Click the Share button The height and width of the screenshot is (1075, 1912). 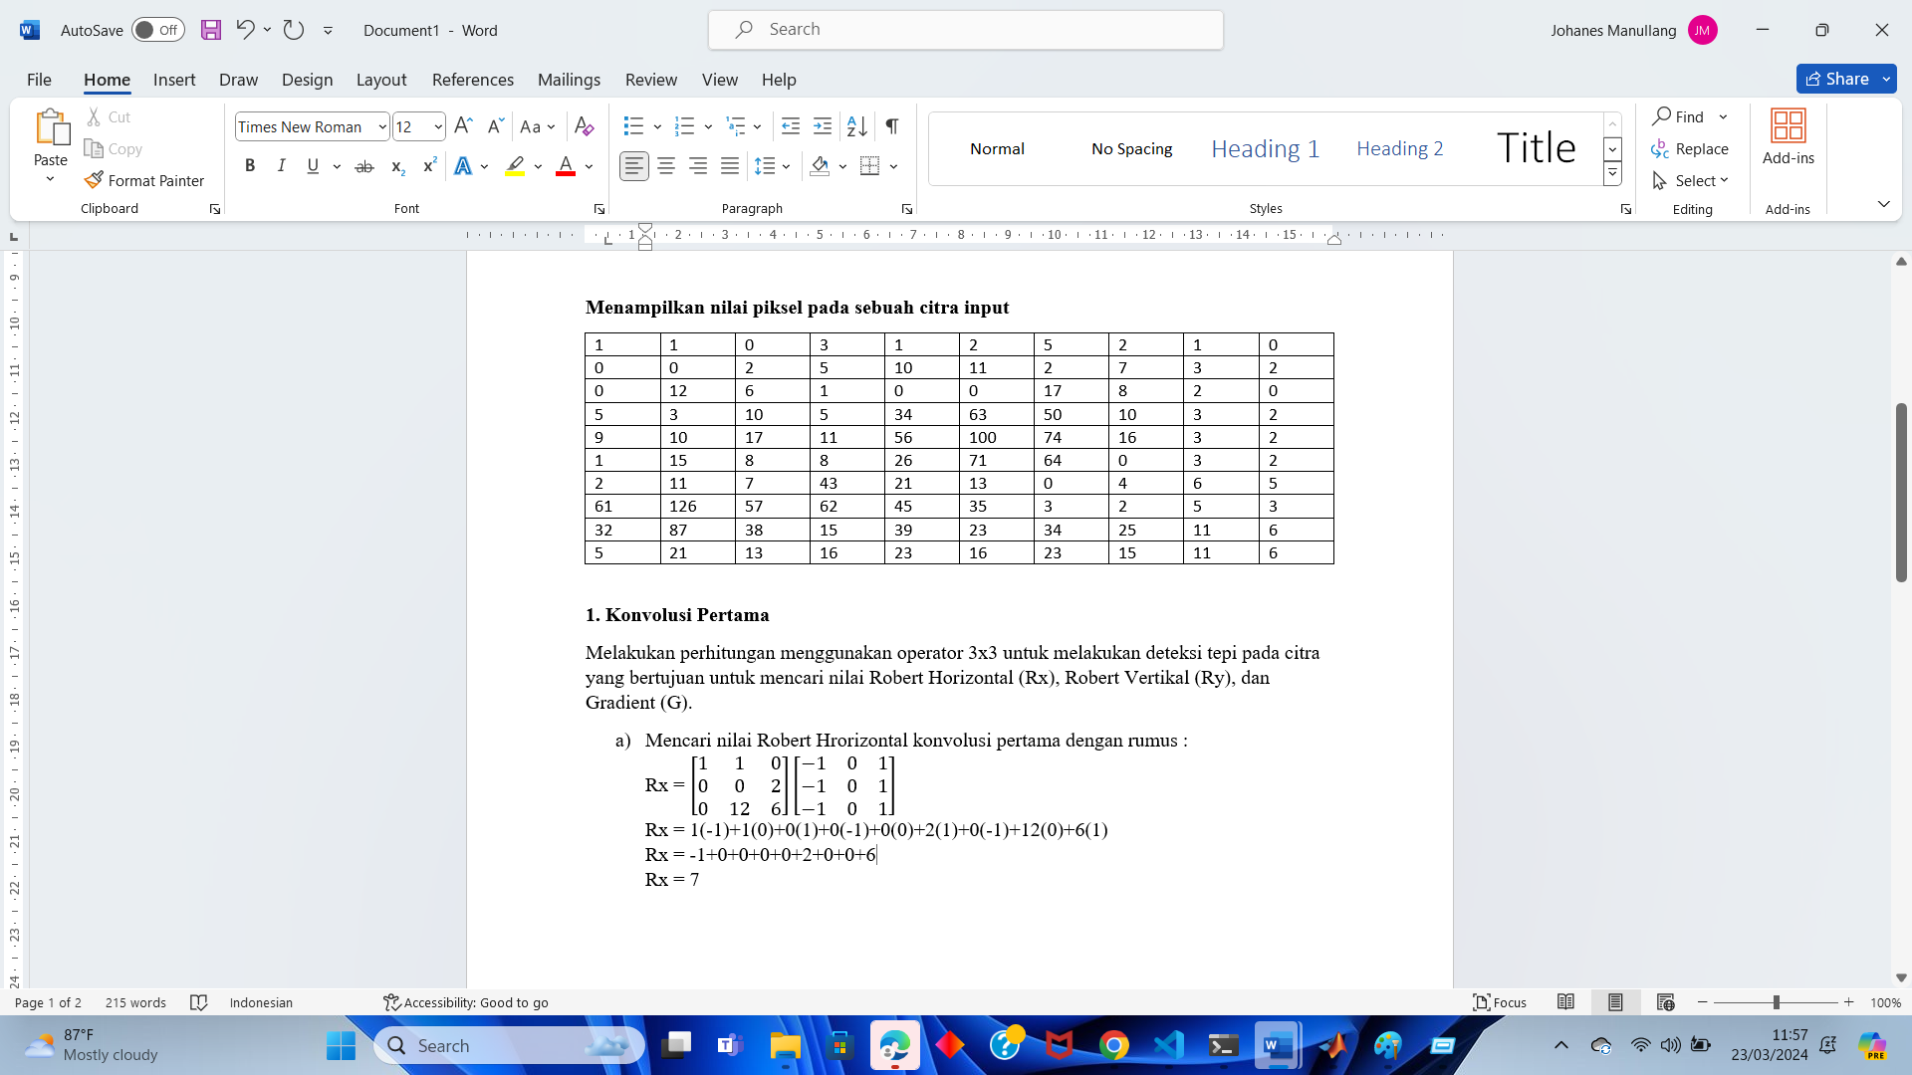pyautogui.click(x=1837, y=79)
